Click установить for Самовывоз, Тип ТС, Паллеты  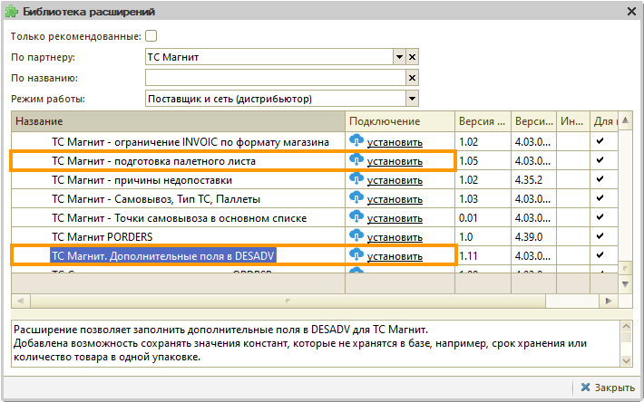[x=395, y=199]
